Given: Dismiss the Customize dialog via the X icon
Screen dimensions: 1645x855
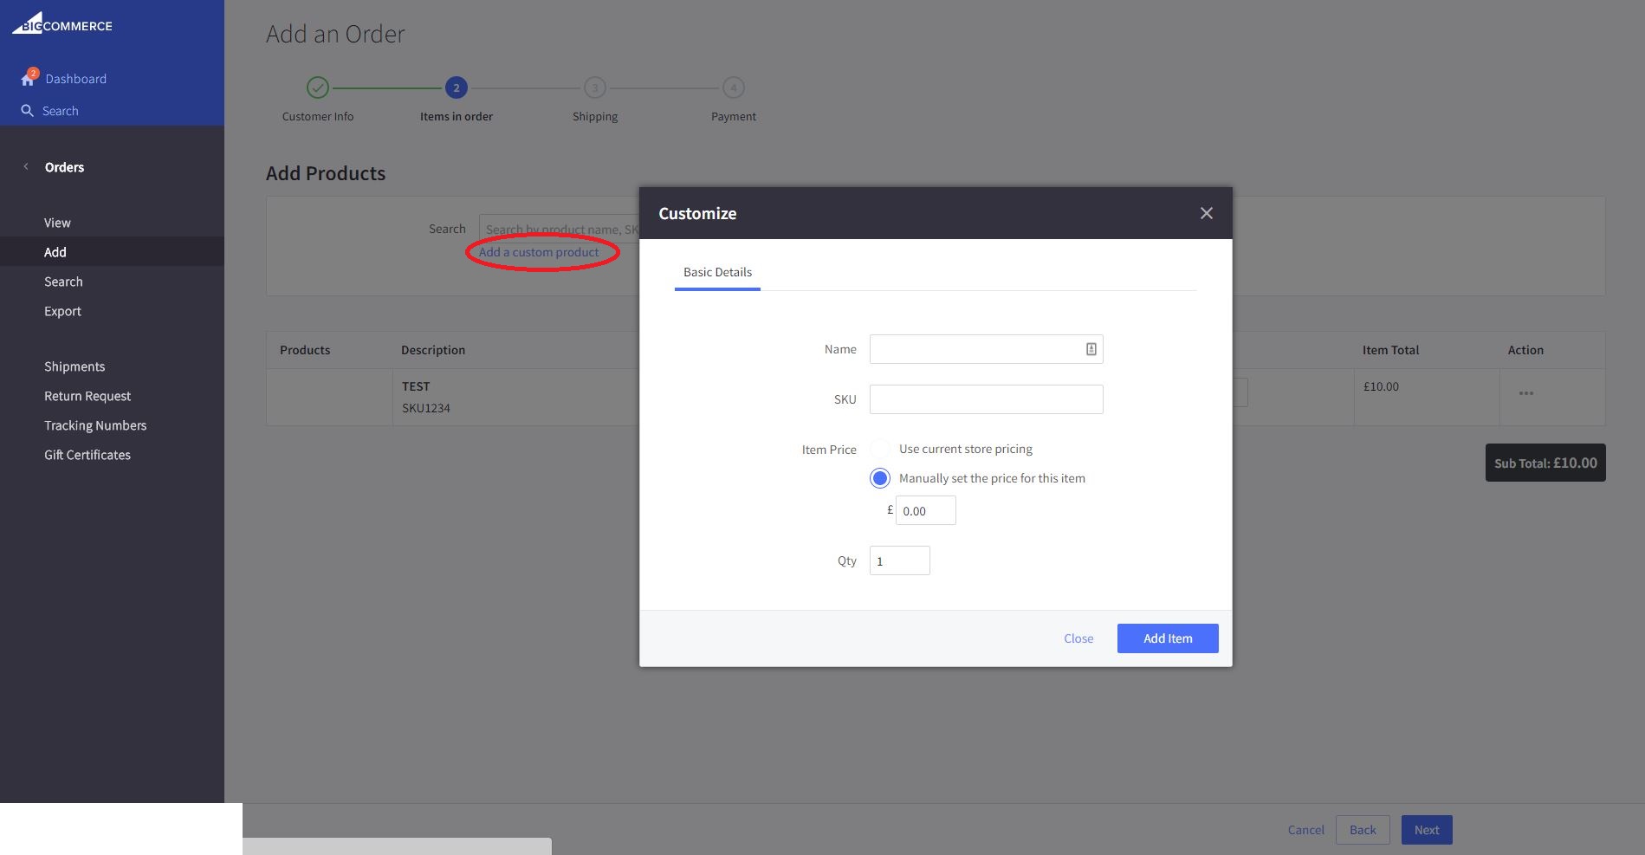Looking at the screenshot, I should pyautogui.click(x=1207, y=212).
